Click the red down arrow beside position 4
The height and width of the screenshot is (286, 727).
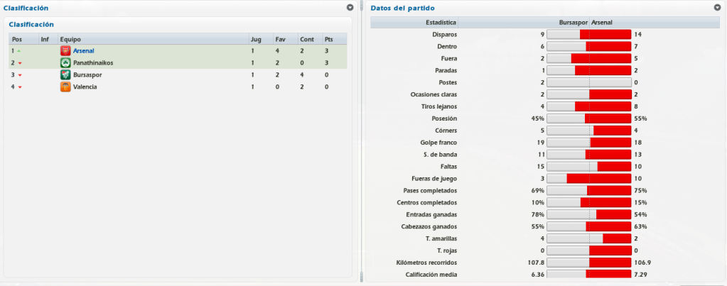coord(19,87)
